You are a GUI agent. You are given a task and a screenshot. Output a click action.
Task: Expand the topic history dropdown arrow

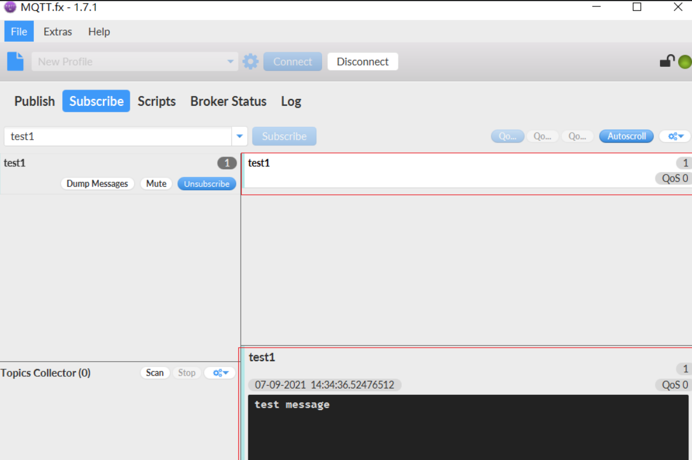coord(240,137)
